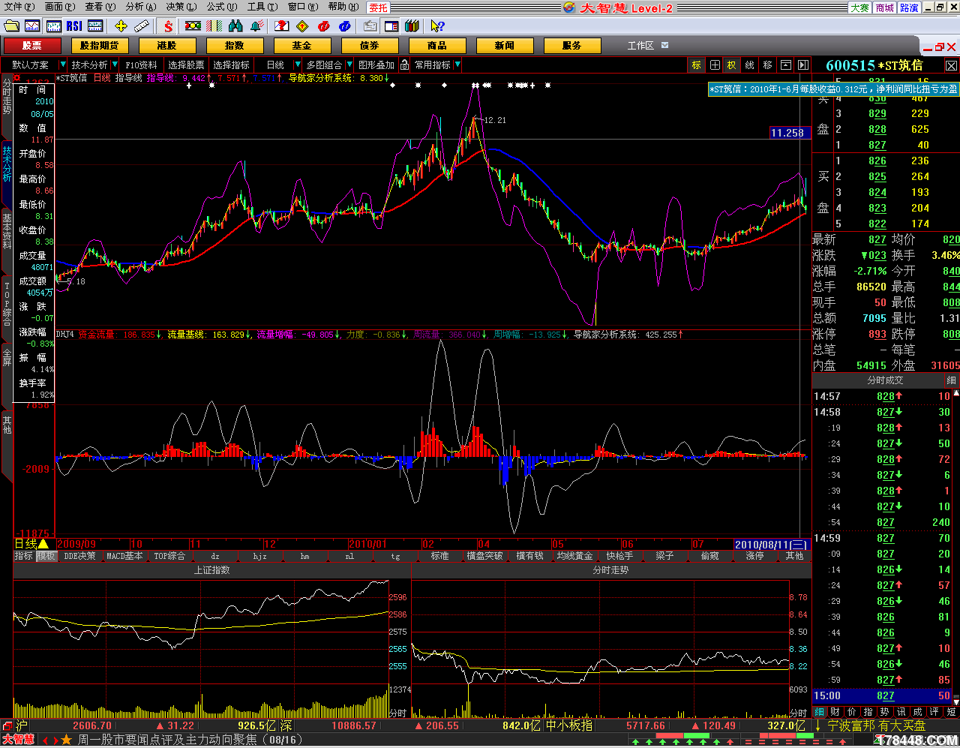The image size is (960, 748).
Task: Open the 帮助 menu
Action: (343, 7)
